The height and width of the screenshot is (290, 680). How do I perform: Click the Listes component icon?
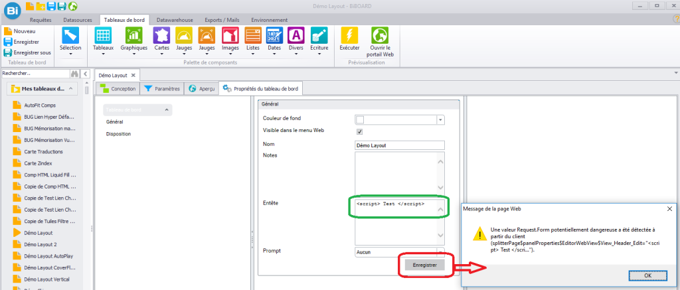[x=253, y=36]
